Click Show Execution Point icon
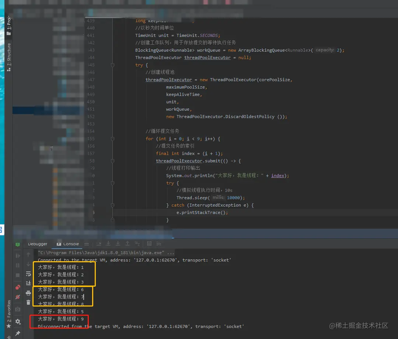Screen dimensions: 398x339 coord(87,244)
